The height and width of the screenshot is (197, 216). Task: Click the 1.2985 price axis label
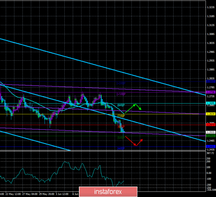click(211, 52)
